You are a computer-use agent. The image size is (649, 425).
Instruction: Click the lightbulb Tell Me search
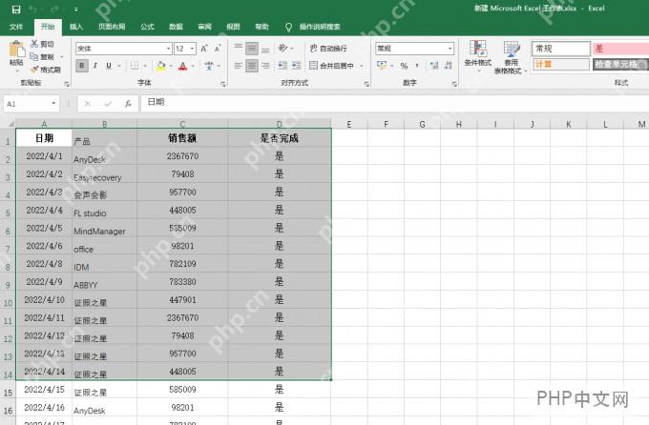(288, 28)
